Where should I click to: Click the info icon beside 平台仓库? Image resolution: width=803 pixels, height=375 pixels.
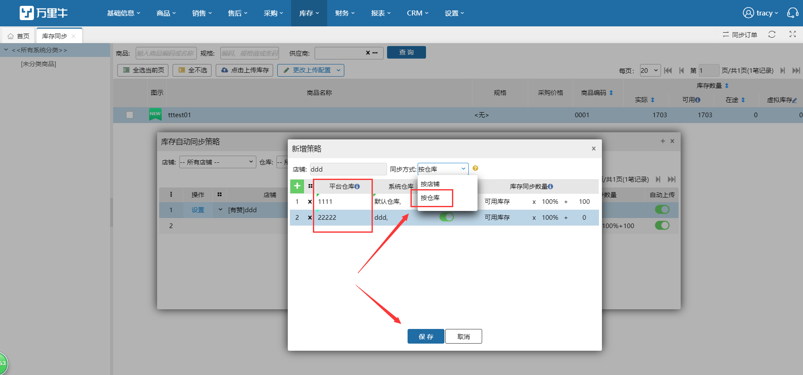pyautogui.click(x=357, y=187)
